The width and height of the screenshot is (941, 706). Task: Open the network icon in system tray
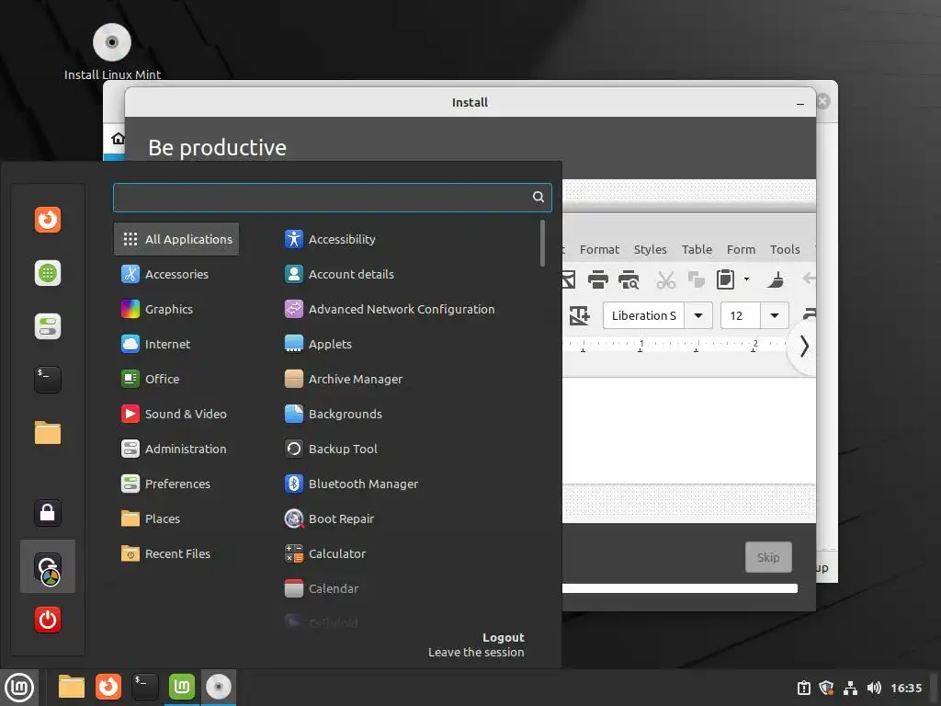click(x=850, y=688)
